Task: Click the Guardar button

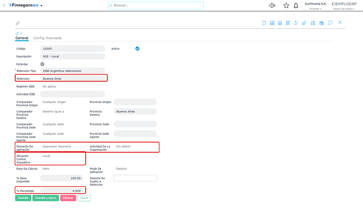Action: 23,198
